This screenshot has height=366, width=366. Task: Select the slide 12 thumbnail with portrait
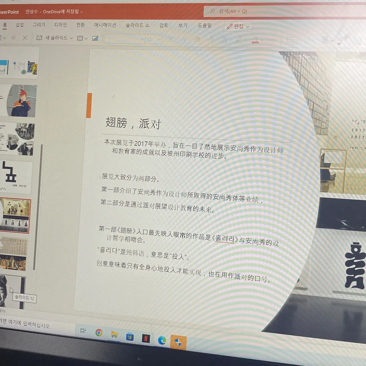click(12, 292)
